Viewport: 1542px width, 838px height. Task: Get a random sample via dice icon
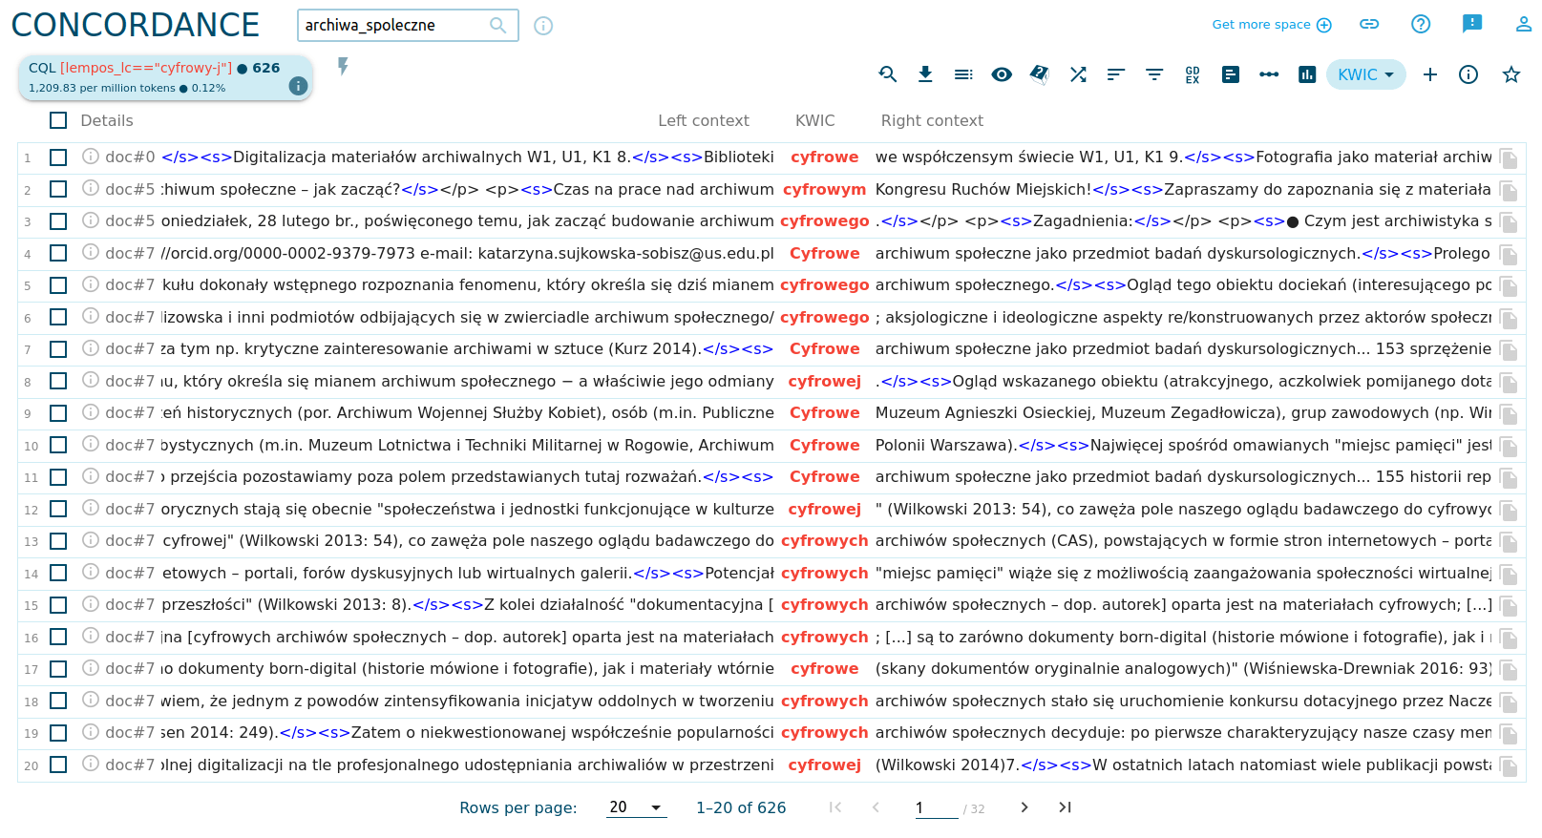(x=1040, y=74)
